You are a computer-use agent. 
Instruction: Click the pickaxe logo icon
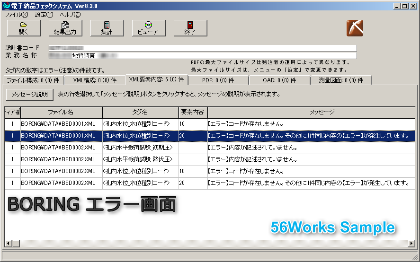point(354,28)
